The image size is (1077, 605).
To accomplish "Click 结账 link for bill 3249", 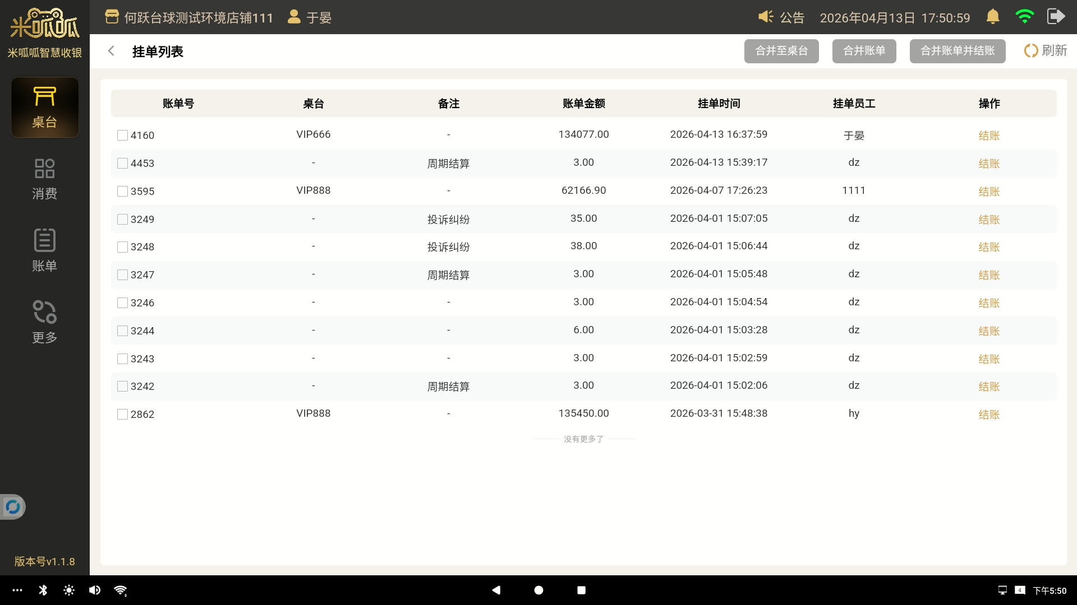I will 988,220.
